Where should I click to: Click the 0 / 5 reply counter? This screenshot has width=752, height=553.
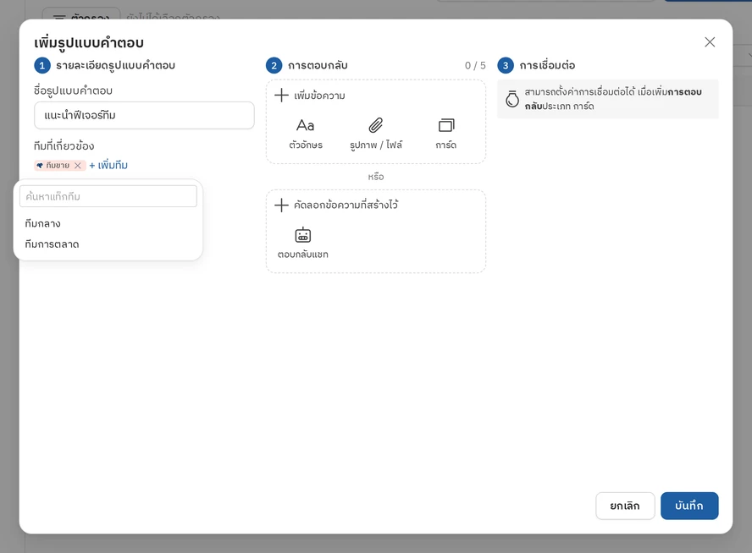coord(475,66)
